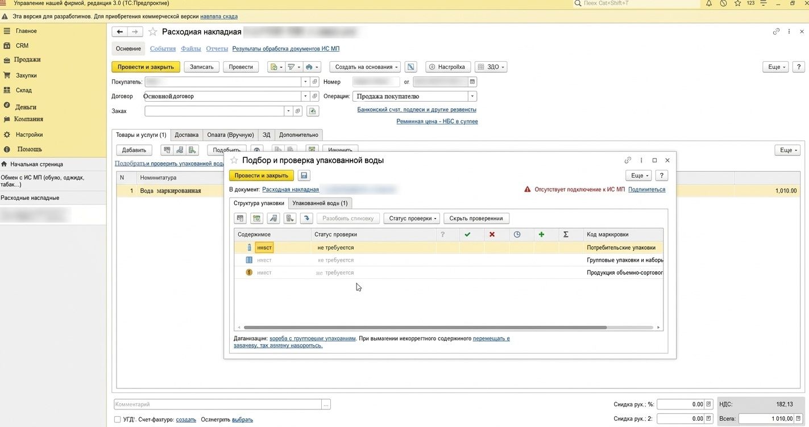Screen dimensions: 809x427
Task: Click the green table icon in dialog toolbar
Action: [257, 218]
